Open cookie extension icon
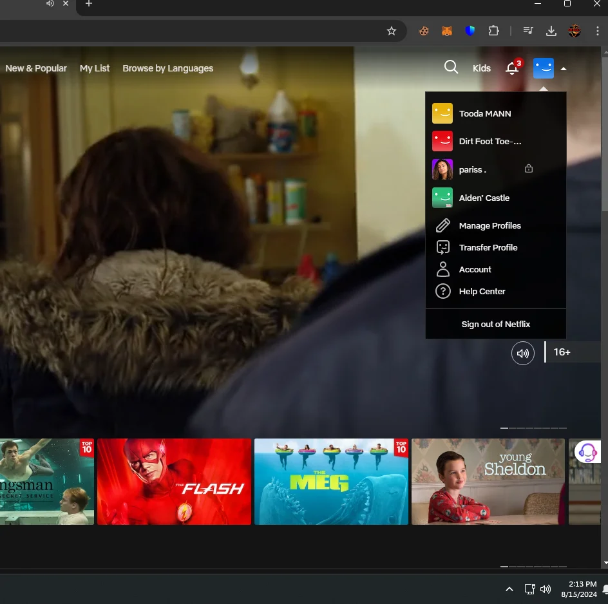The width and height of the screenshot is (608, 604). pyautogui.click(x=424, y=31)
